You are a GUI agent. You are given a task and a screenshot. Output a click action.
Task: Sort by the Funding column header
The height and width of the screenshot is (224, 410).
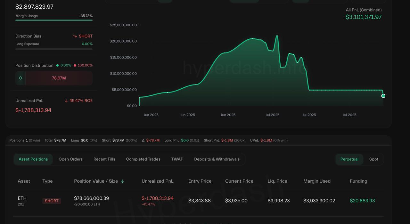(x=358, y=181)
